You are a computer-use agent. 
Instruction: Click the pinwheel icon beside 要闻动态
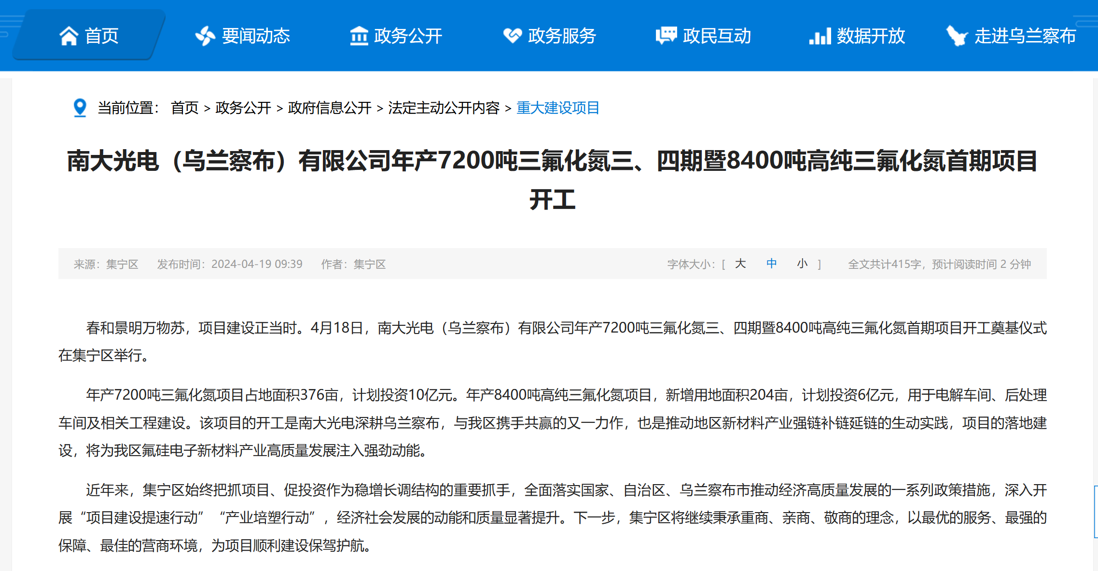pos(205,36)
